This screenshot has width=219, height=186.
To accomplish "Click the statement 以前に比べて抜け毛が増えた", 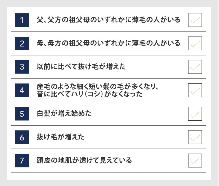I will click(x=81, y=66).
